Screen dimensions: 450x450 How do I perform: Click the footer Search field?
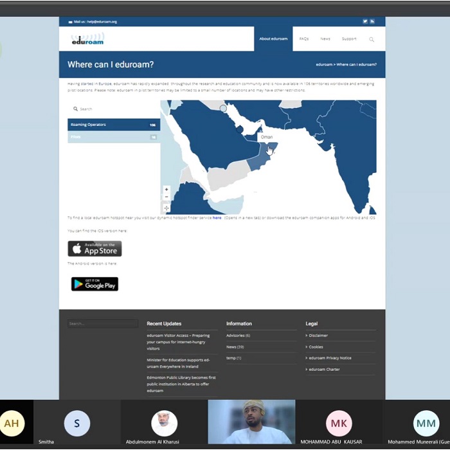pyautogui.click(x=103, y=323)
